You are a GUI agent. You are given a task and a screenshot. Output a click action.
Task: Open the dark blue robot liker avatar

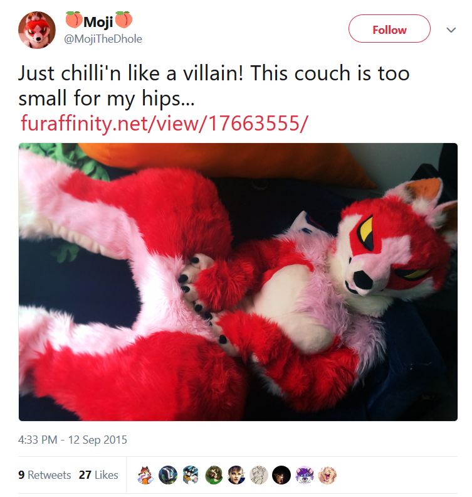click(x=167, y=475)
